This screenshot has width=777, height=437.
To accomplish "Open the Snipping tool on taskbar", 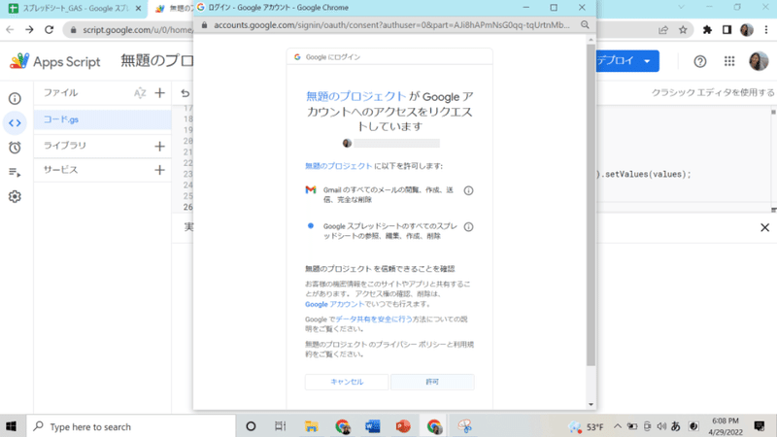I will 465,426.
